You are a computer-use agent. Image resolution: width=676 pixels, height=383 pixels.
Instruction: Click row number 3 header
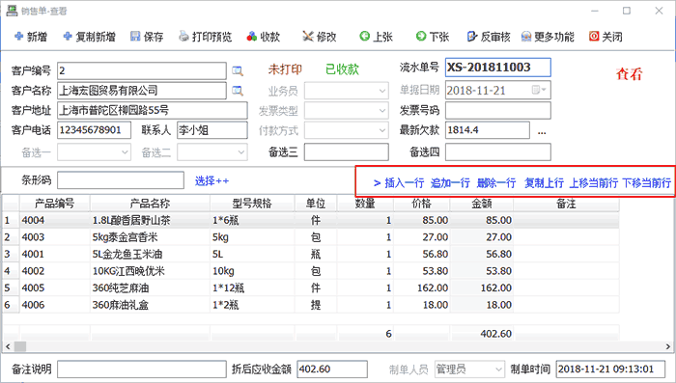pyautogui.click(x=11, y=254)
